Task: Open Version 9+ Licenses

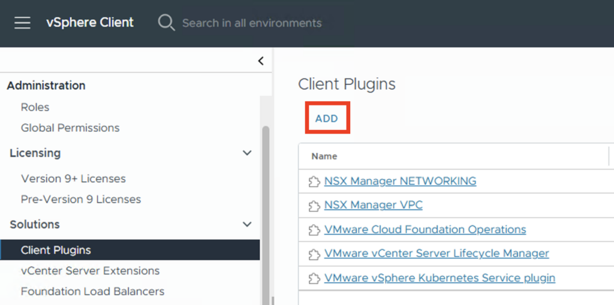Action: [73, 179]
